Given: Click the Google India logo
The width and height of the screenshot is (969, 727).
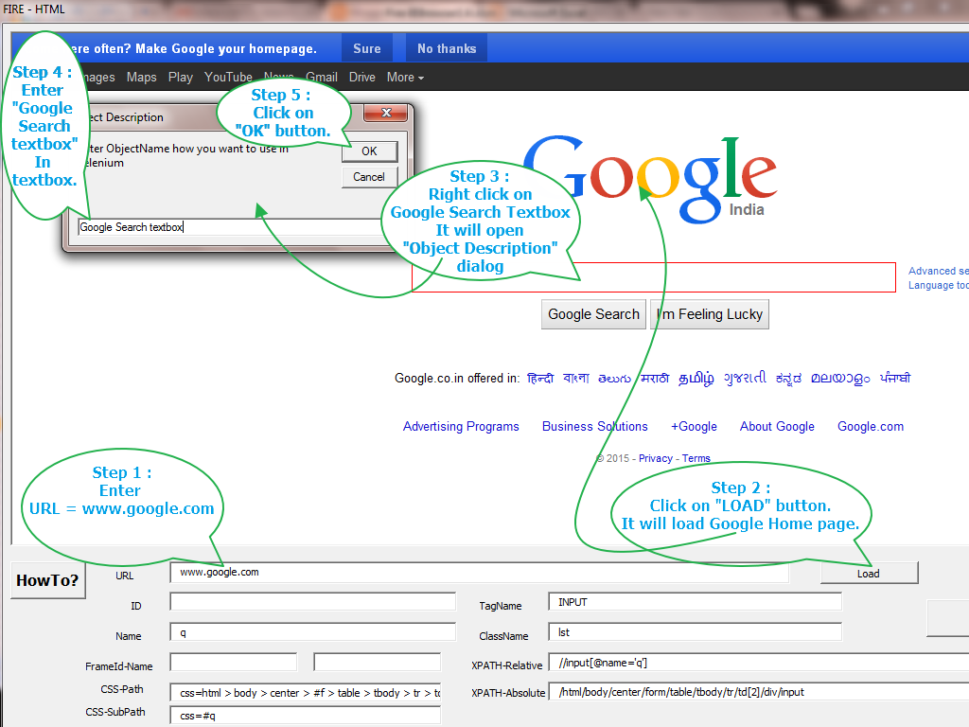Looking at the screenshot, I should pyautogui.click(x=650, y=179).
